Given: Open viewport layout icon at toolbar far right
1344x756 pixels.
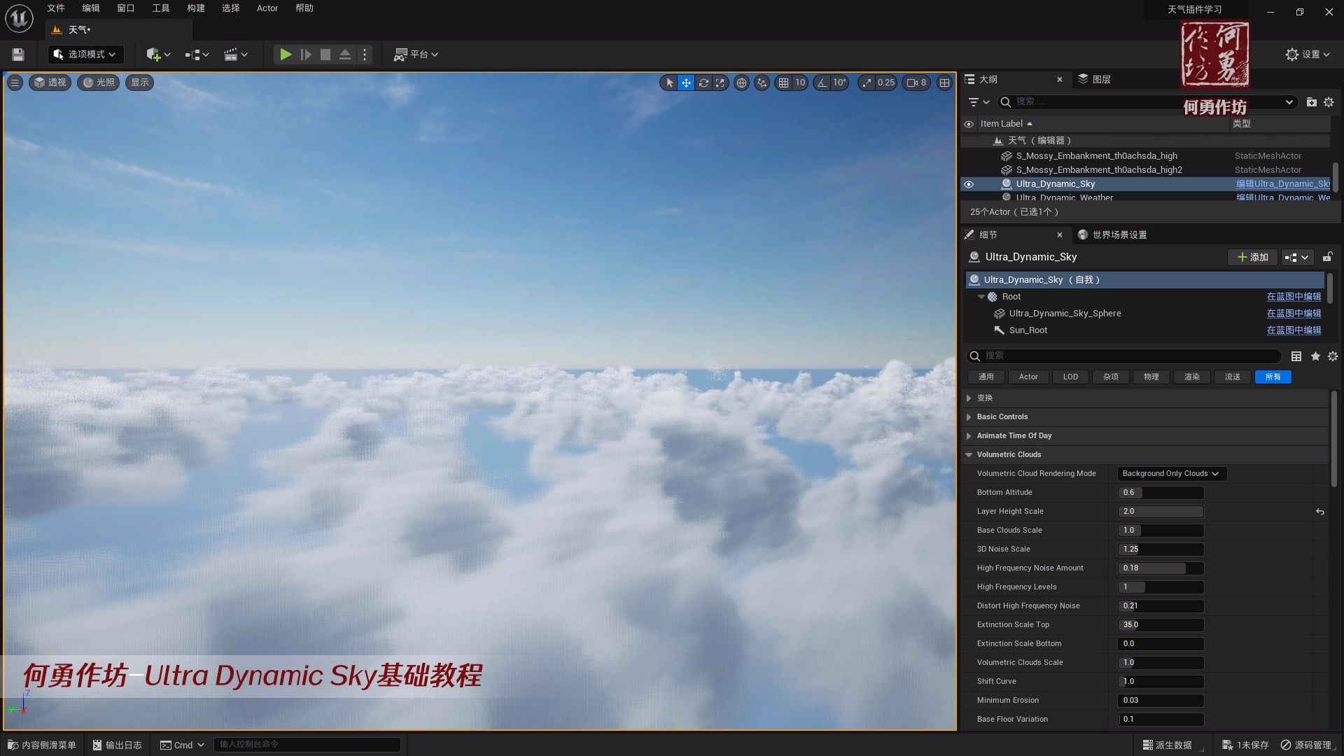Looking at the screenshot, I should coord(944,83).
